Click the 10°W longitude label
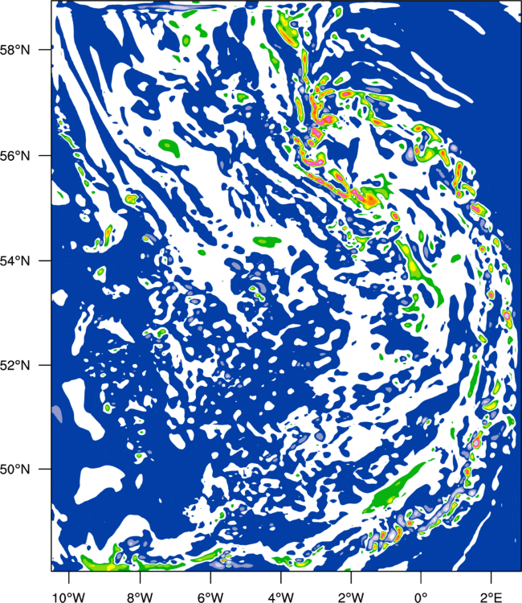This screenshot has width=522, height=603. point(69,597)
